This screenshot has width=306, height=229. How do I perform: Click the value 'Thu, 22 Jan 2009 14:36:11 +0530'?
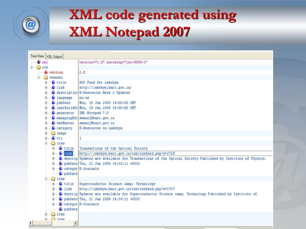(x=109, y=164)
